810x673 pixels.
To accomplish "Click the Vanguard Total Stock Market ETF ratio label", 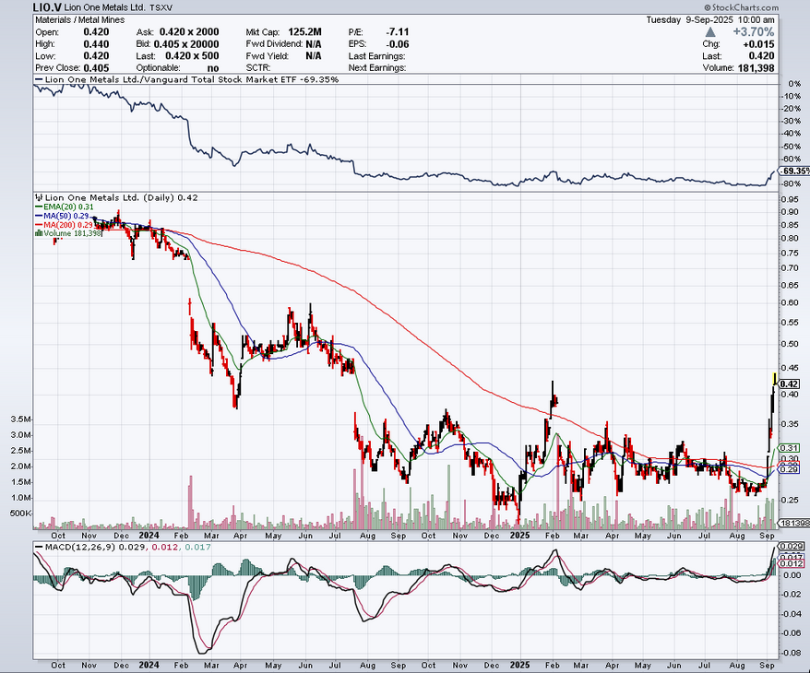I will tap(192, 79).
